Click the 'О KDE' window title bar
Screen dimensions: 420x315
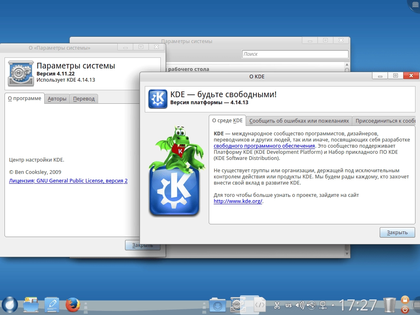click(x=257, y=77)
